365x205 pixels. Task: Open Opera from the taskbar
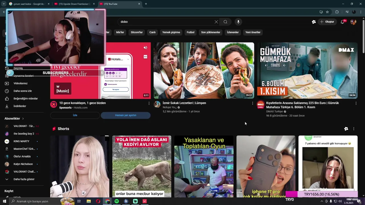98,201
